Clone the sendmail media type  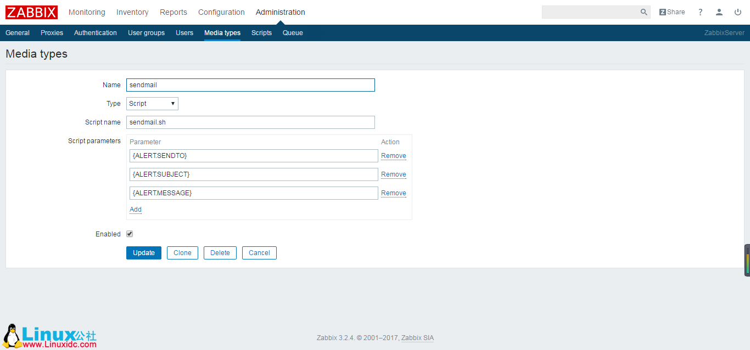point(182,252)
